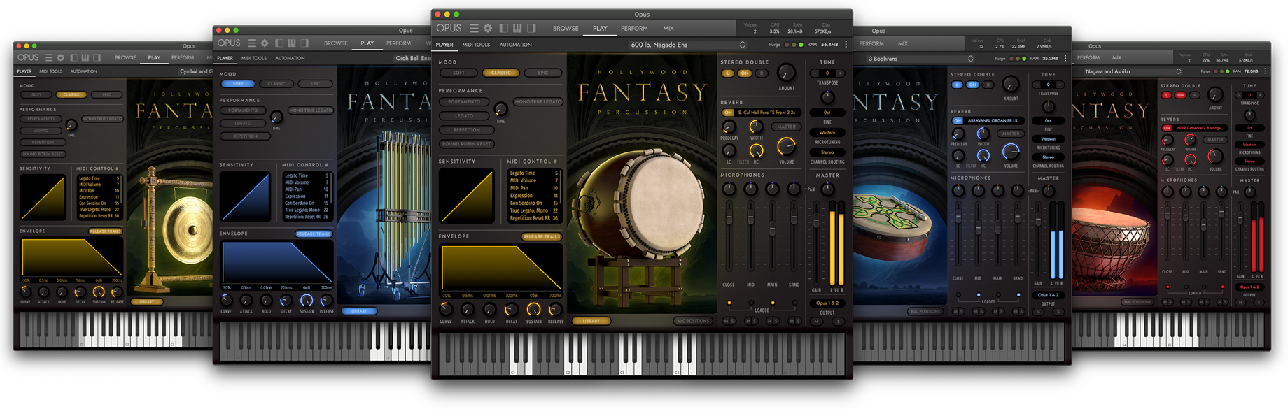Open the 3 Bodhrans instrument selector
This screenshot has height=409, width=1288.
click(x=920, y=59)
